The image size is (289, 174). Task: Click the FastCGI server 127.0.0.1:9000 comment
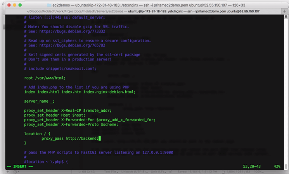[x=99, y=152]
